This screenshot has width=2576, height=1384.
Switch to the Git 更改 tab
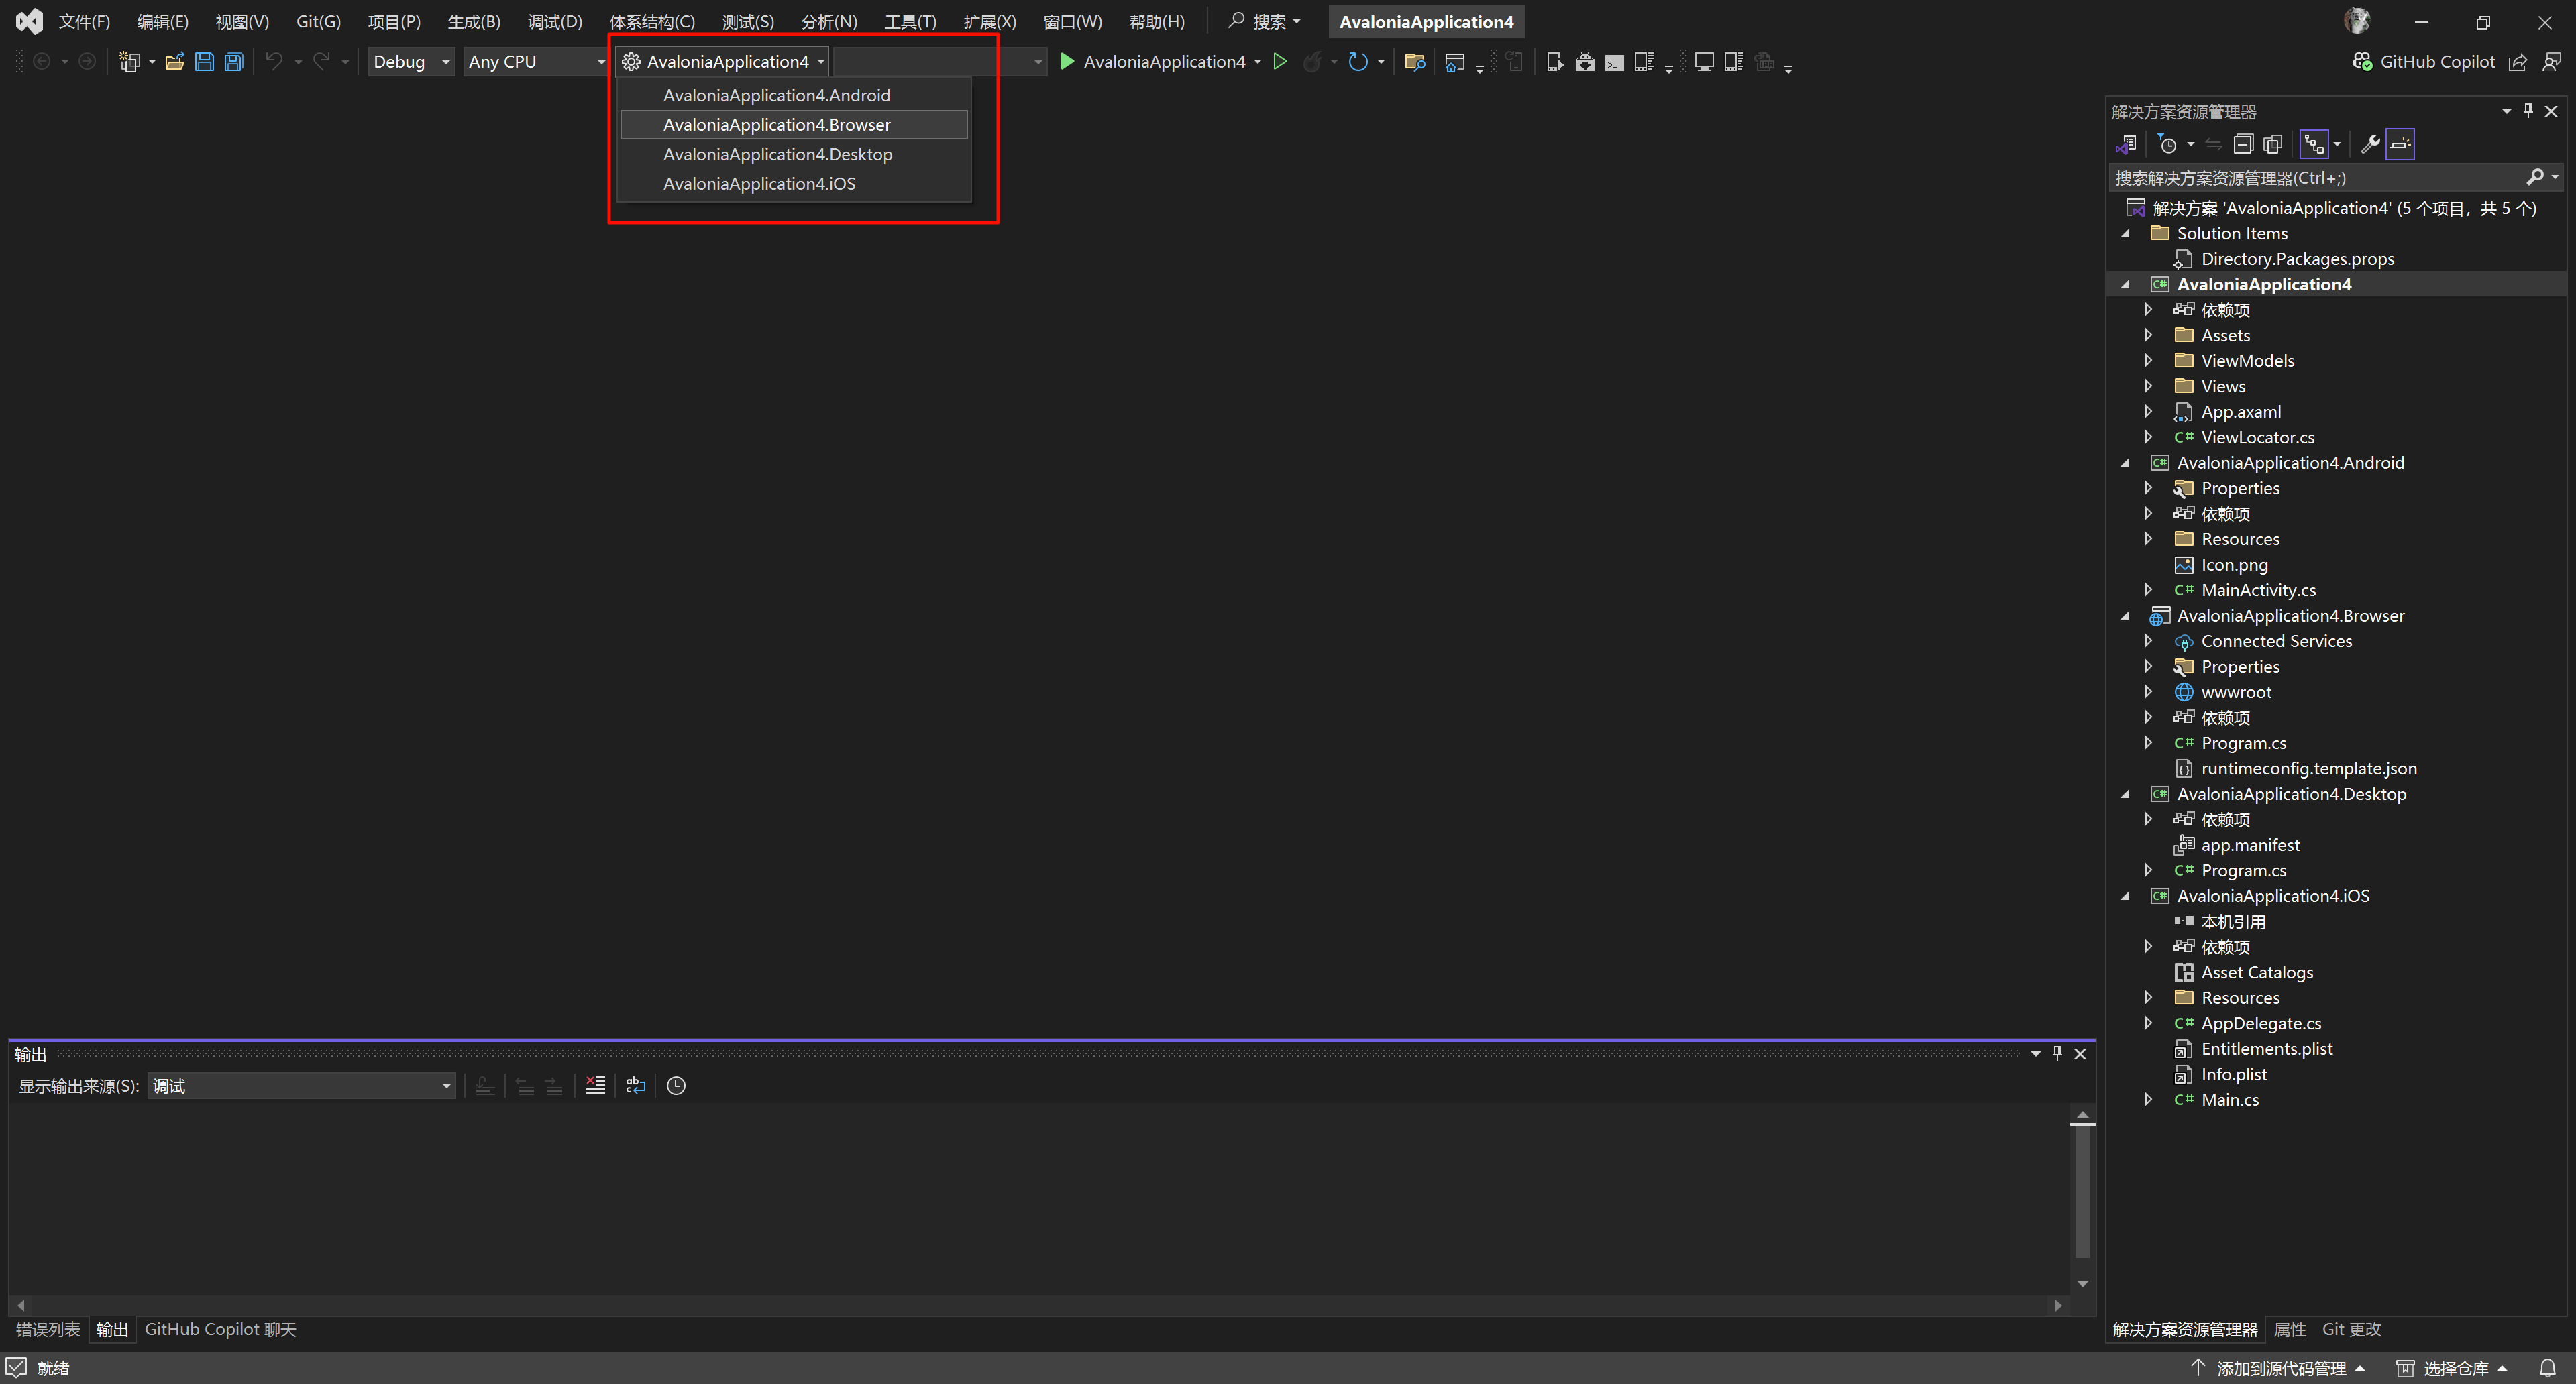click(2351, 1329)
